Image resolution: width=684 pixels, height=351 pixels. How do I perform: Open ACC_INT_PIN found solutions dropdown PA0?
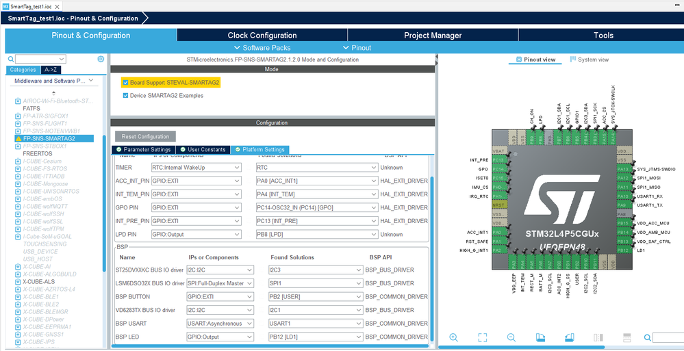point(317,181)
